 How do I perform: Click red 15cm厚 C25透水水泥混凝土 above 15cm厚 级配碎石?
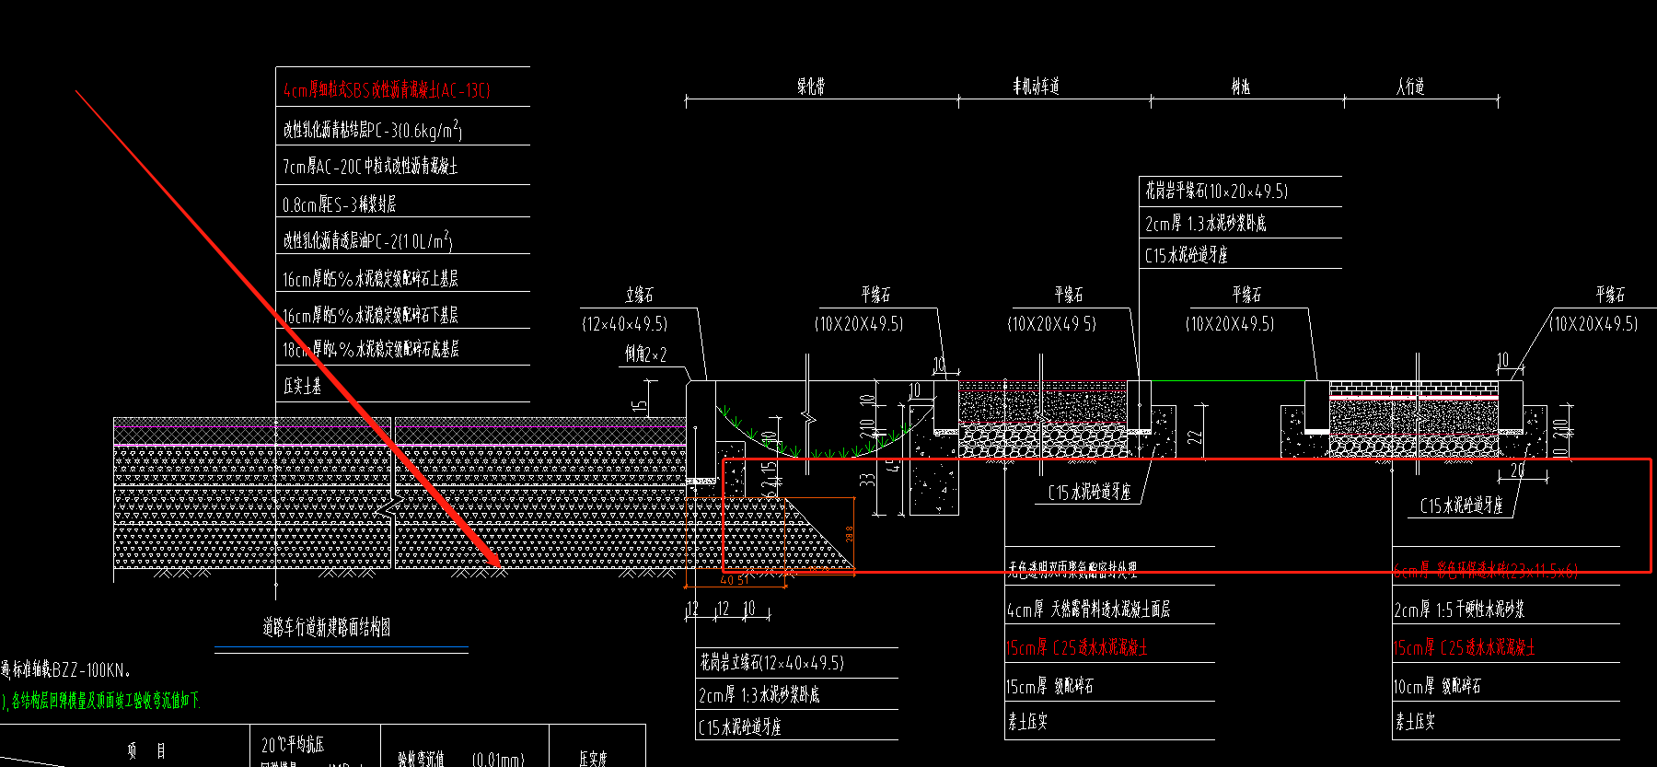(x=1077, y=647)
